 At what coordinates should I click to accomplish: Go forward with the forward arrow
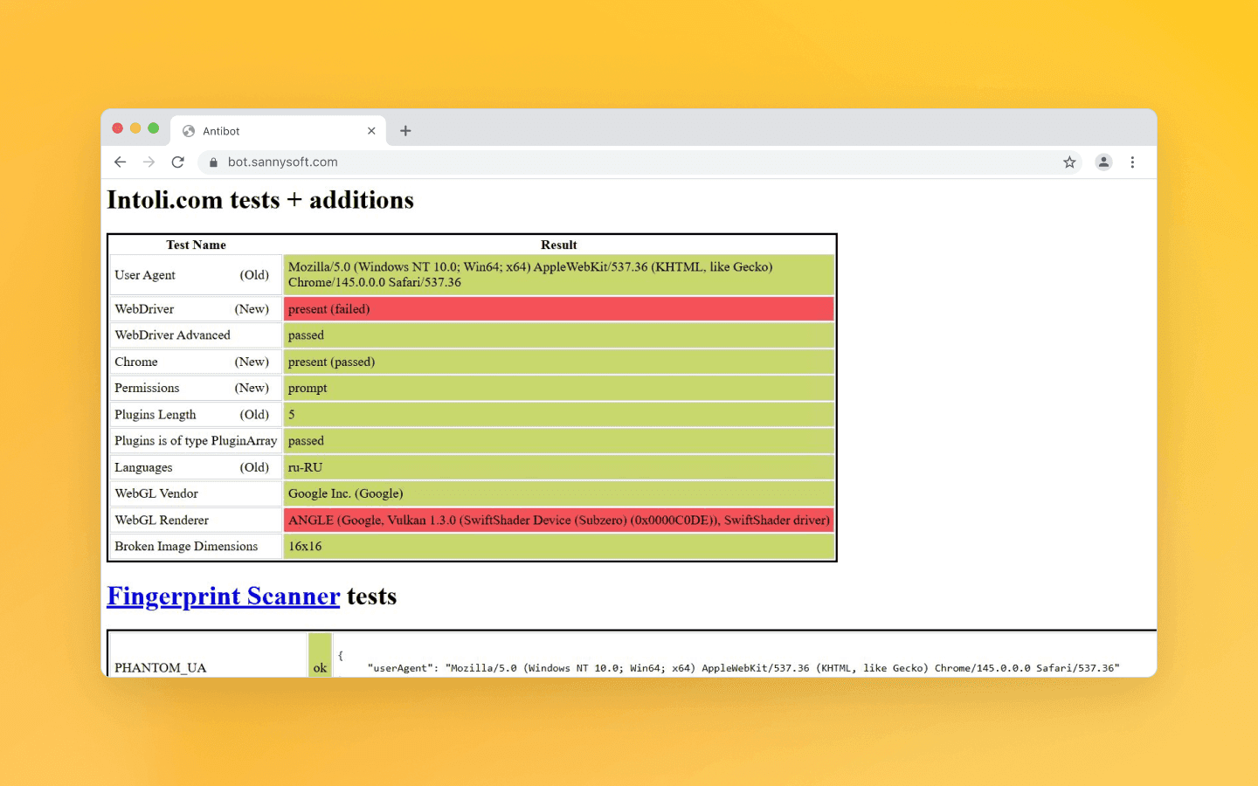pyautogui.click(x=149, y=162)
